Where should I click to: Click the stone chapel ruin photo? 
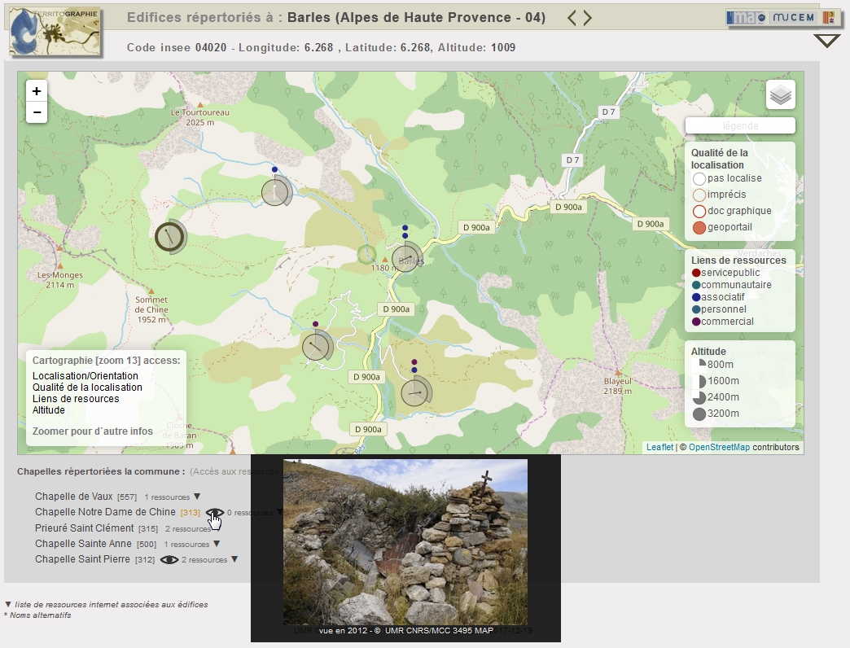click(x=405, y=542)
